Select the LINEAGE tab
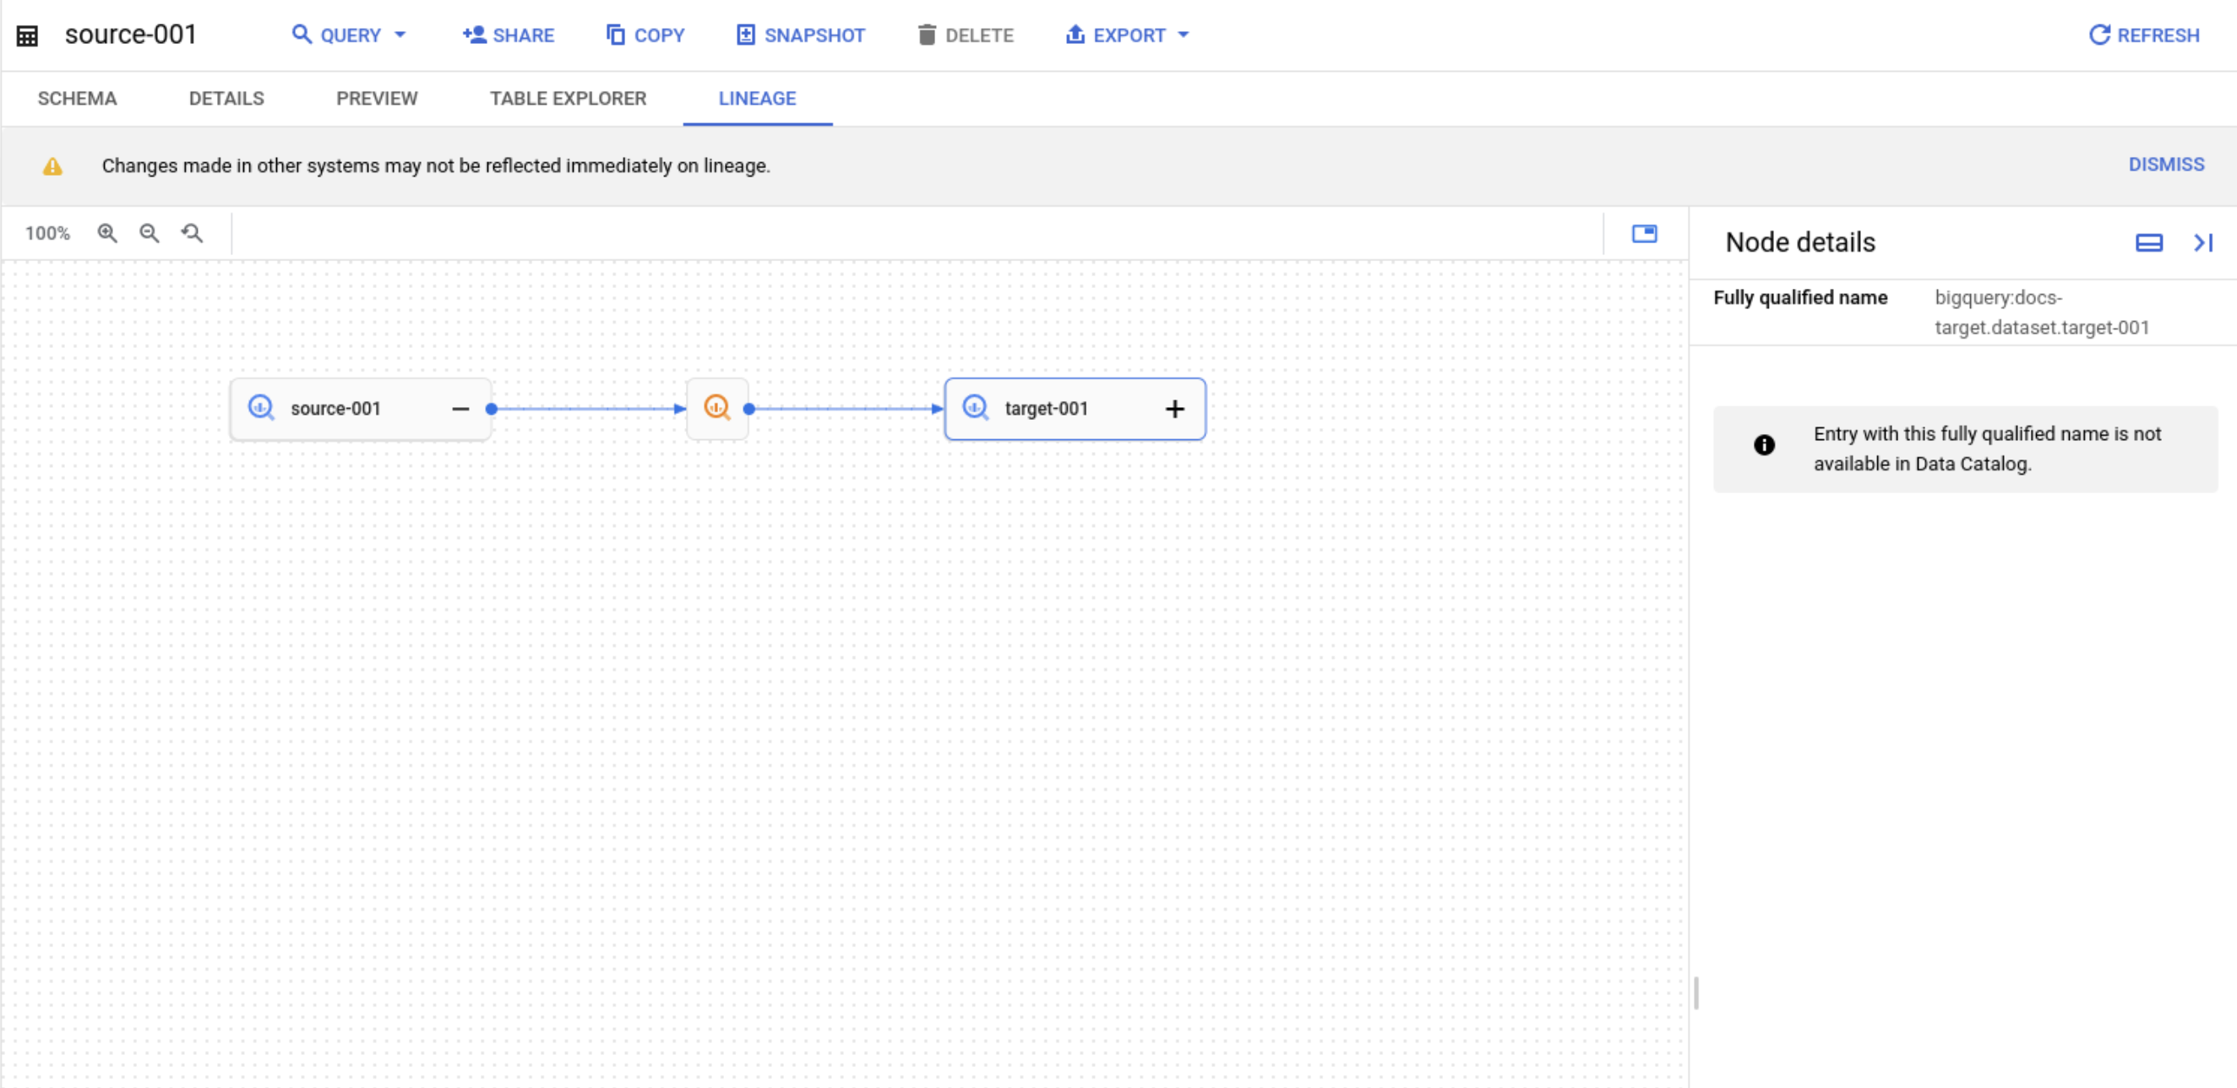The width and height of the screenshot is (2237, 1088). point(756,98)
